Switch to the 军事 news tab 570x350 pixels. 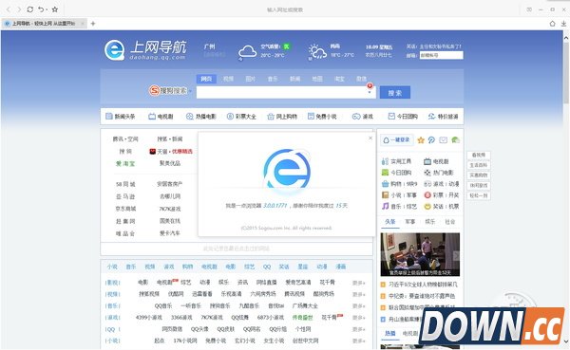(x=410, y=221)
